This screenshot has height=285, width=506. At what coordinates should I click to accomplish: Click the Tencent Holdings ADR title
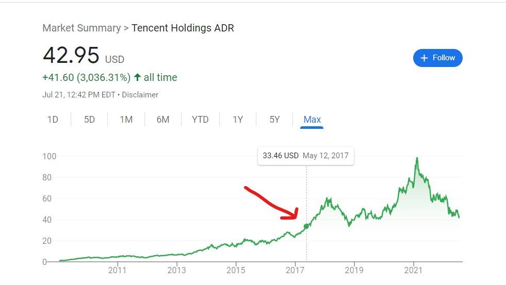(183, 28)
